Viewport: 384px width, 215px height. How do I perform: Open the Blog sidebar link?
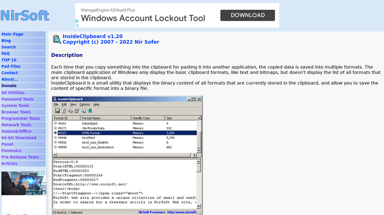pyautogui.click(x=6, y=41)
